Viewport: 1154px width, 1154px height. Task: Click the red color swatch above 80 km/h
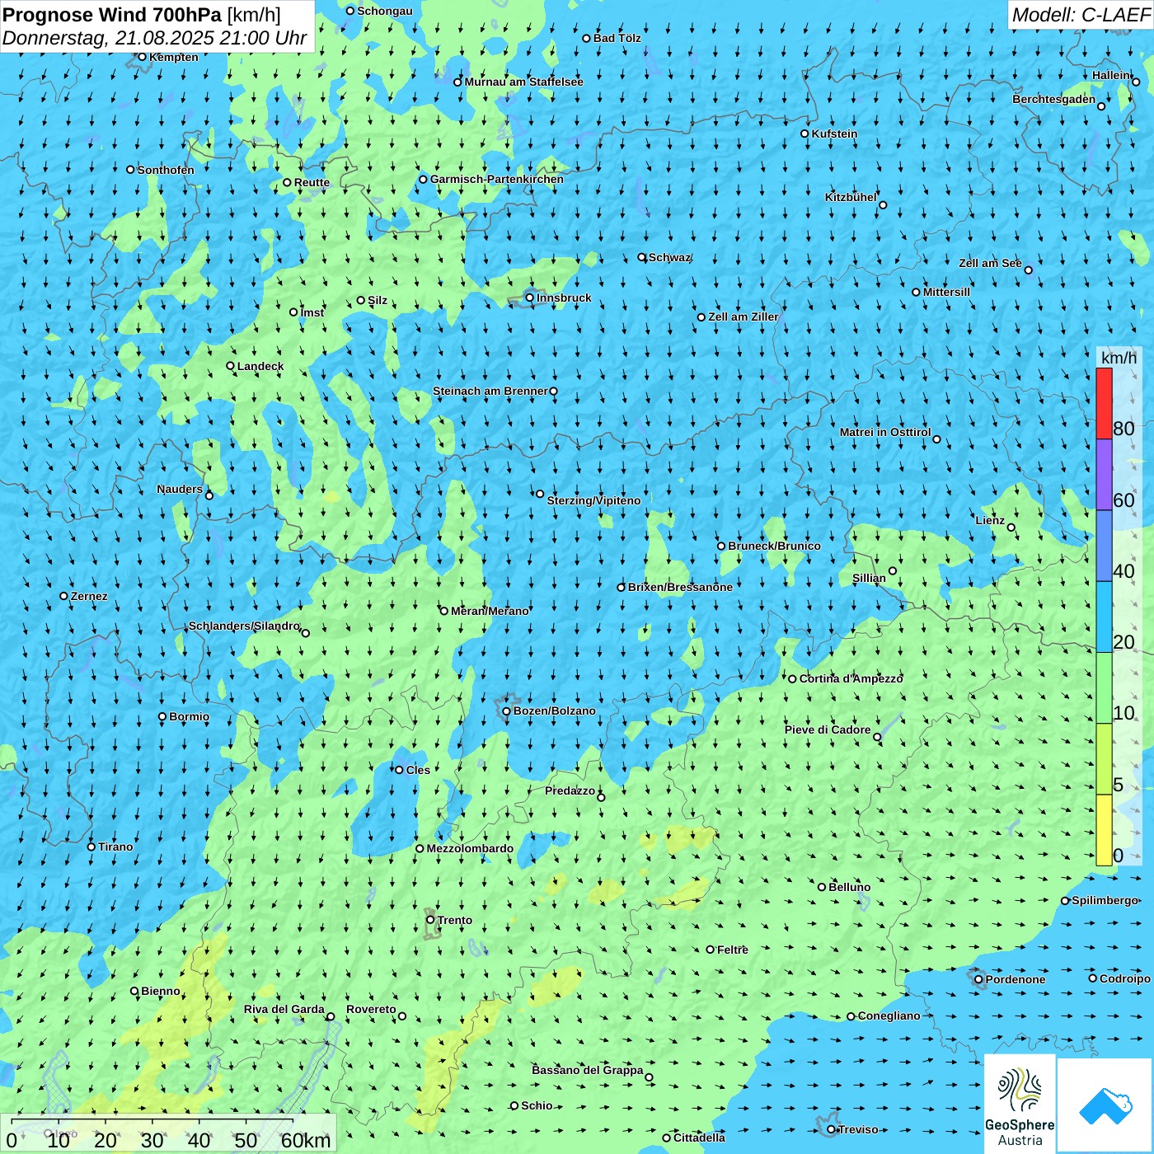click(x=1104, y=403)
